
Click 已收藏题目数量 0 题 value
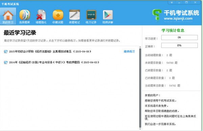pyautogui.click(x=172, y=78)
